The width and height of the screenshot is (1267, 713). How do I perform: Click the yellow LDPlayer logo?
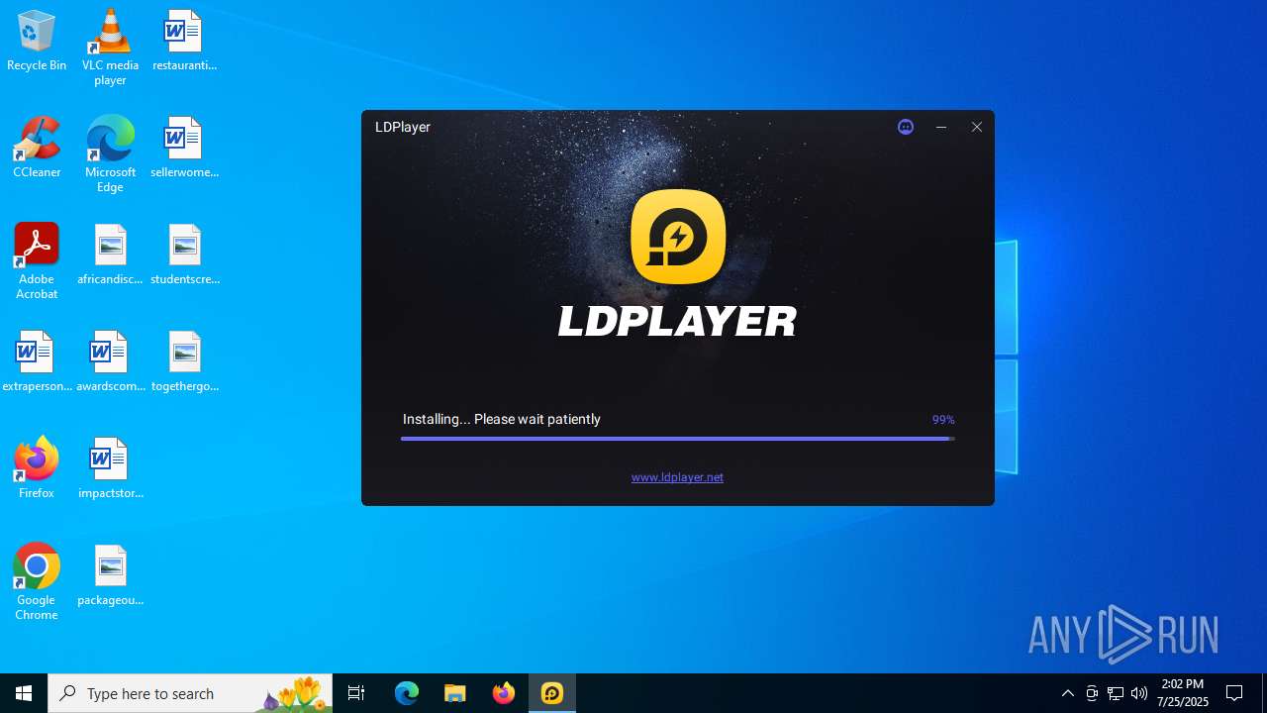678,237
